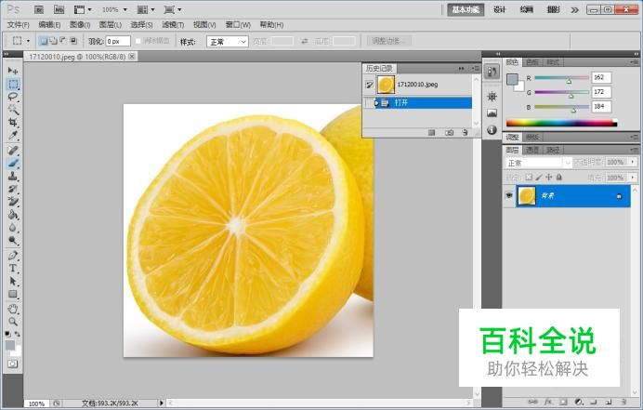Image resolution: width=643 pixels, height=410 pixels.
Task: Enable the anti-alias checkbox
Action: 138,41
